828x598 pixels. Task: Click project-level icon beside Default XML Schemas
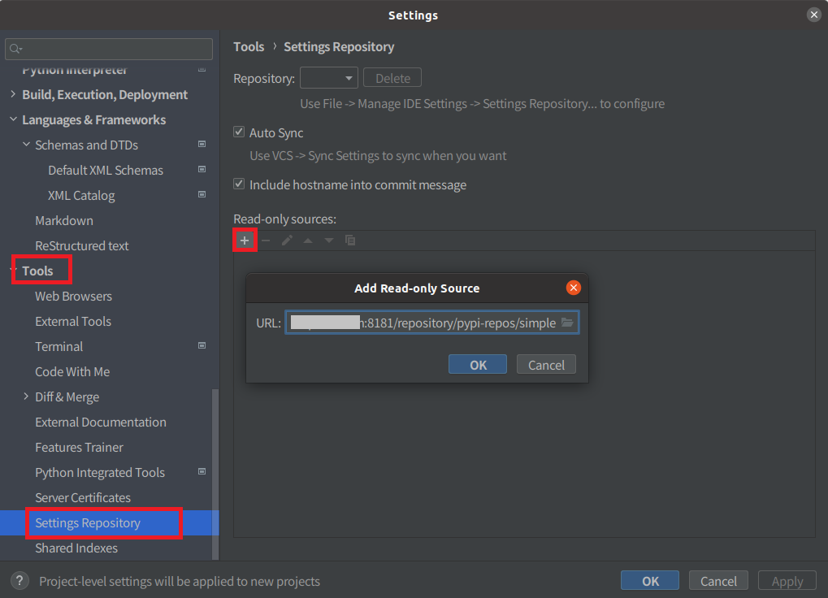point(202,170)
